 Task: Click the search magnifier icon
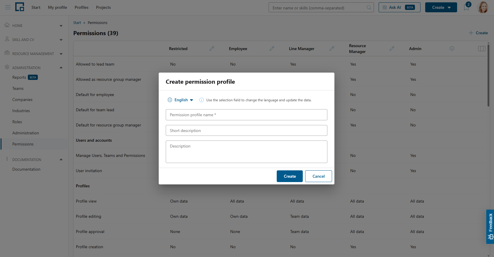coord(369,8)
